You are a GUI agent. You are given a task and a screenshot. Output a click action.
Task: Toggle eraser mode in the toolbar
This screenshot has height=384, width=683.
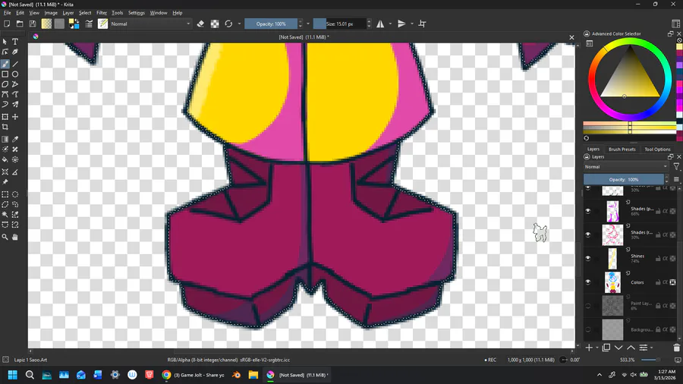200,24
